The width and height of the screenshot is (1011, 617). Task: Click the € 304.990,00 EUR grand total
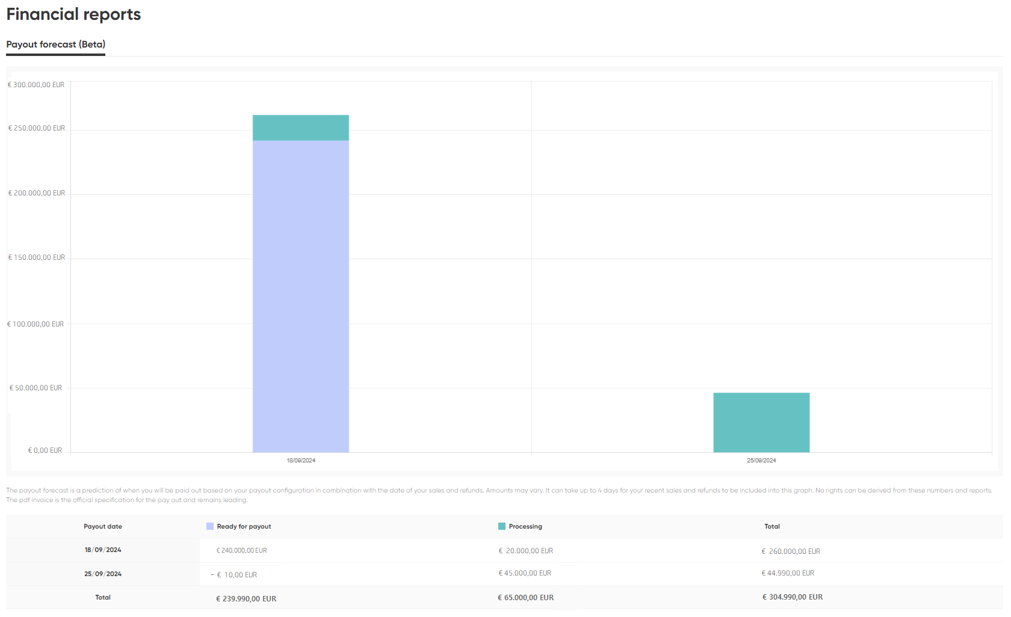point(793,597)
